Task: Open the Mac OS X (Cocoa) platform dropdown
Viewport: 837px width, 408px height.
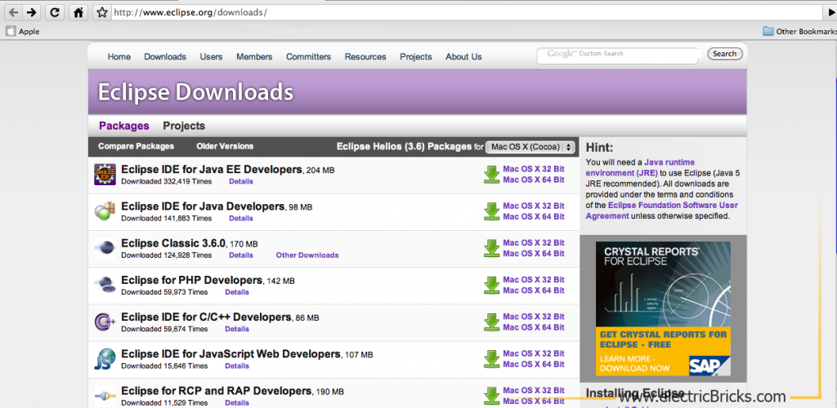Action: 530,147
